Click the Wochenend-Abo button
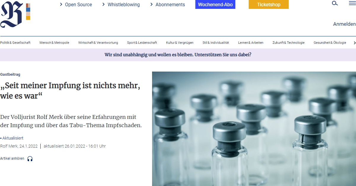The width and height of the screenshot is (356, 186). point(215,4)
